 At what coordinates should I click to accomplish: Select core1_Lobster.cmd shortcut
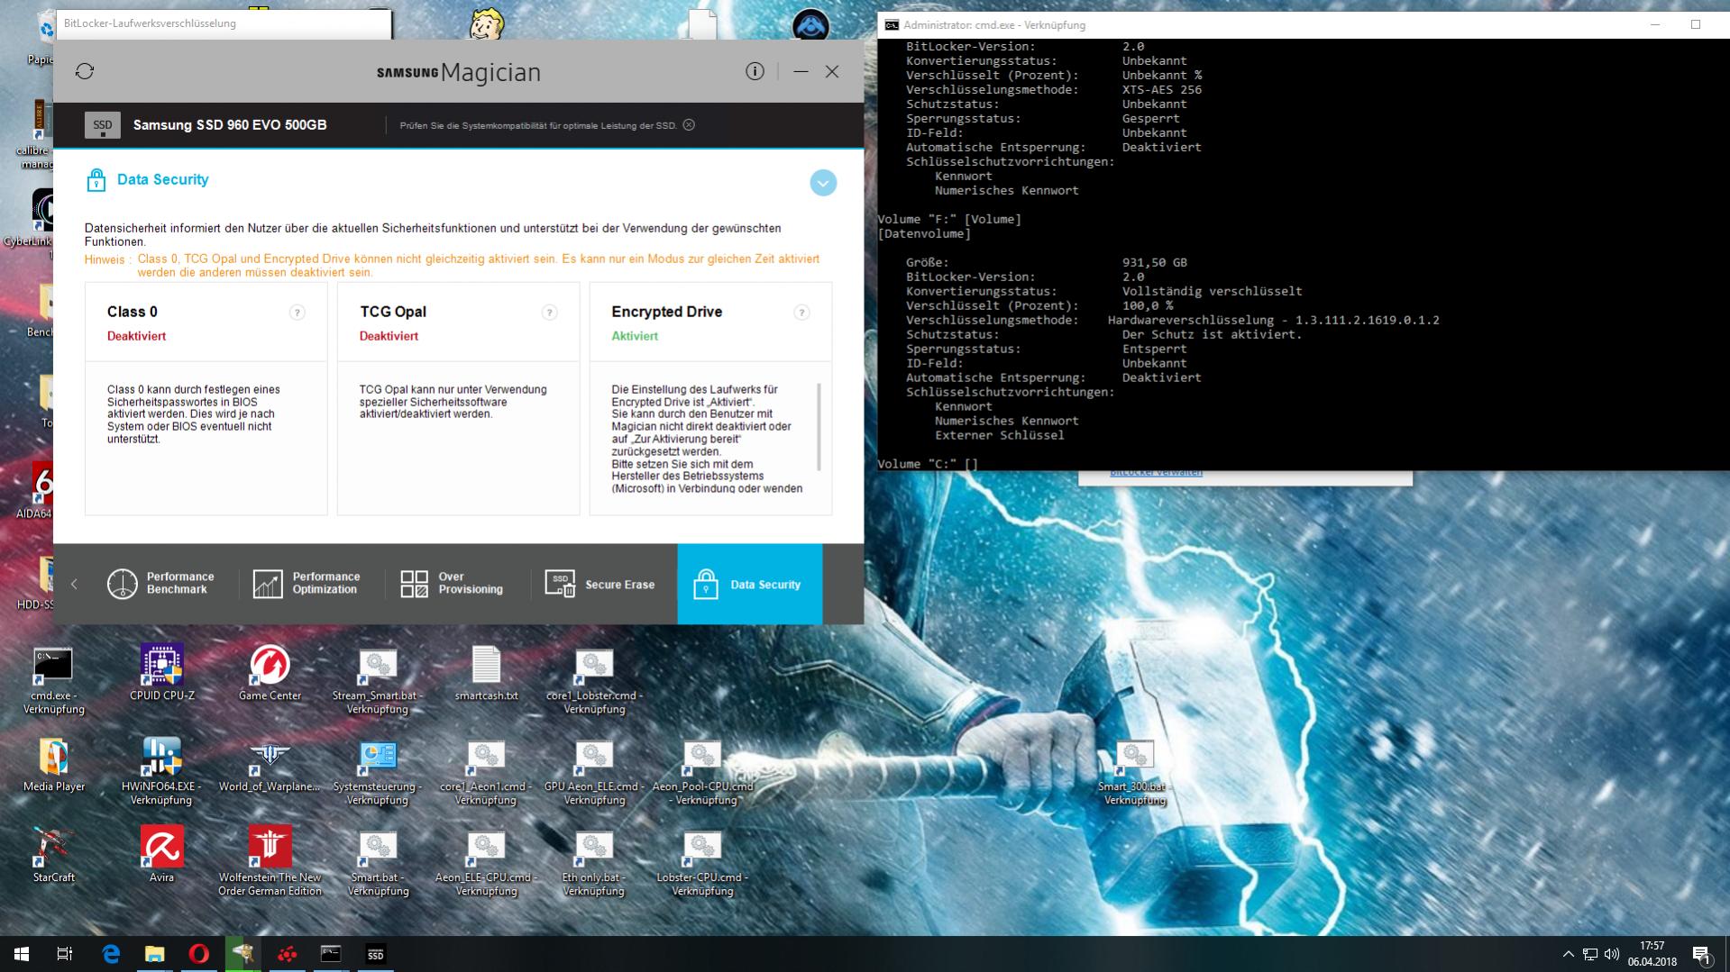click(x=594, y=681)
